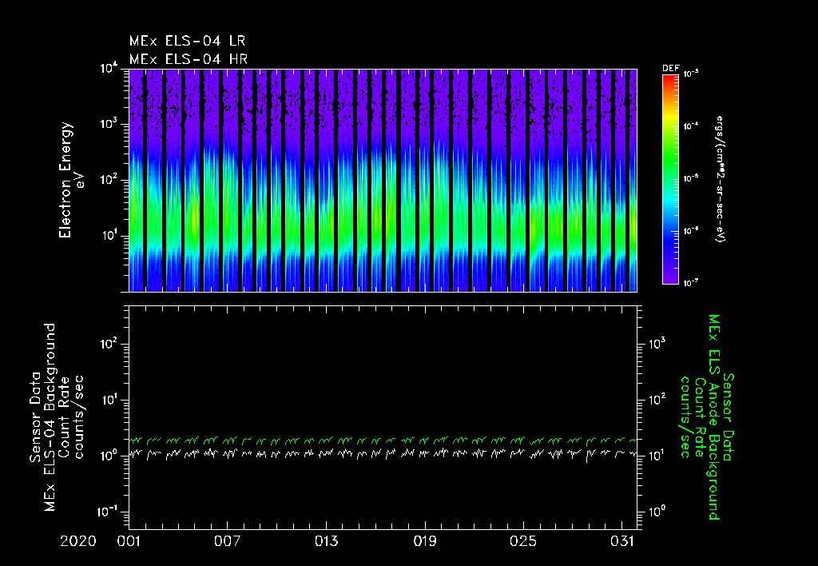Screen dimensions: 818x566
Task: Click the 025 day tick label
Action: tap(523, 541)
